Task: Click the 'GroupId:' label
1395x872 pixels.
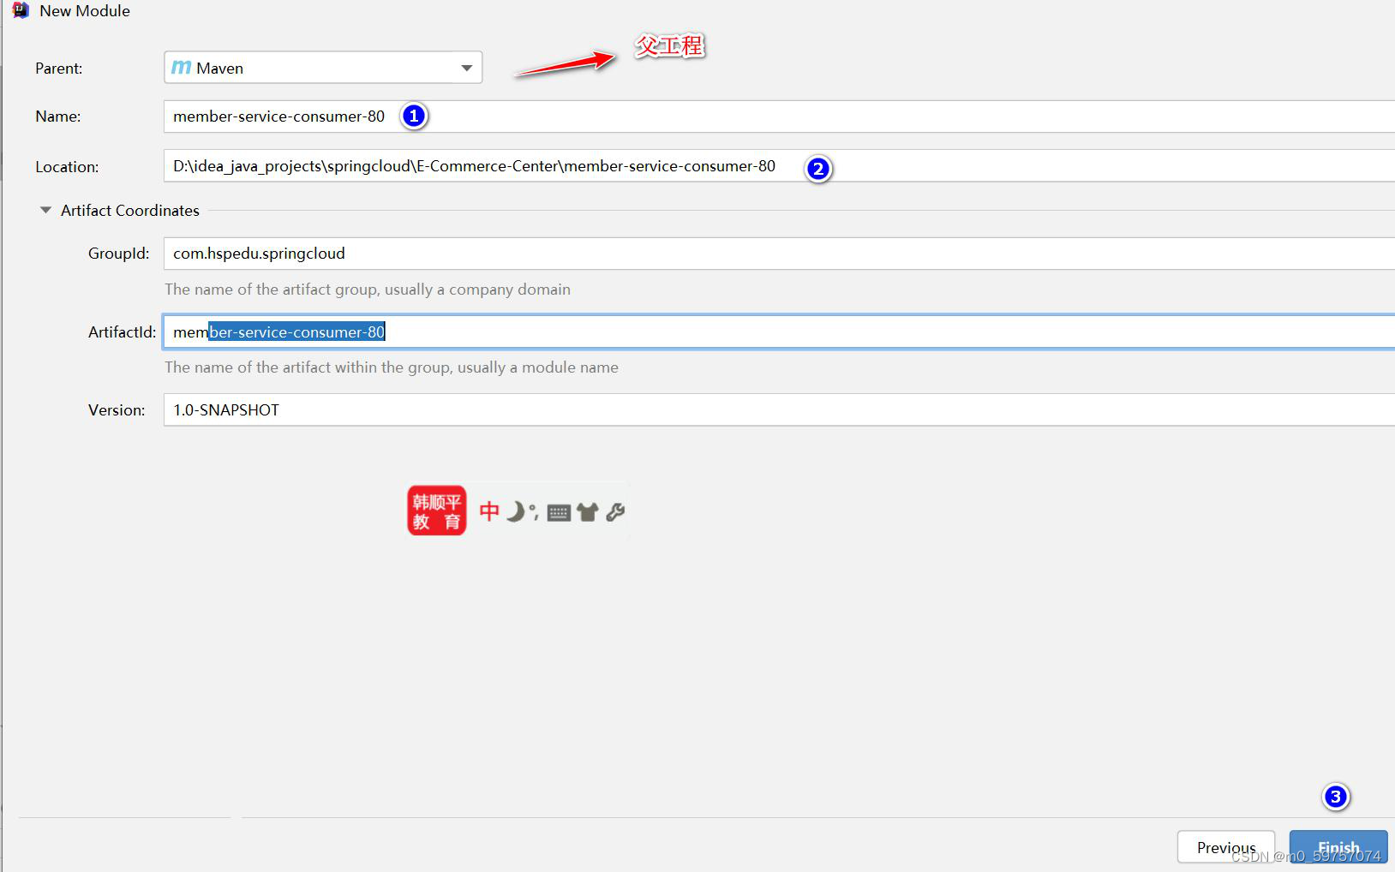Action: point(119,254)
